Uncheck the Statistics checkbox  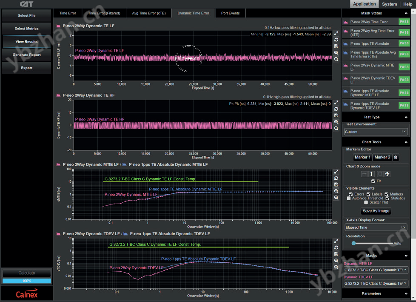pyautogui.click(x=388, y=198)
